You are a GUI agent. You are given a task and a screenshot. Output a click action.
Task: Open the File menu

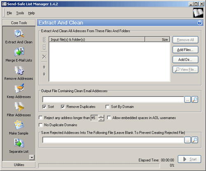(x=9, y=13)
